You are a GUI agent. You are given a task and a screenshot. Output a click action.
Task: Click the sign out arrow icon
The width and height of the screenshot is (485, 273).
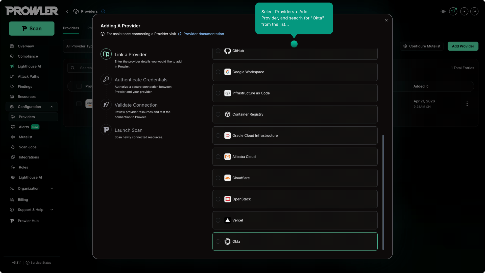(474, 11)
